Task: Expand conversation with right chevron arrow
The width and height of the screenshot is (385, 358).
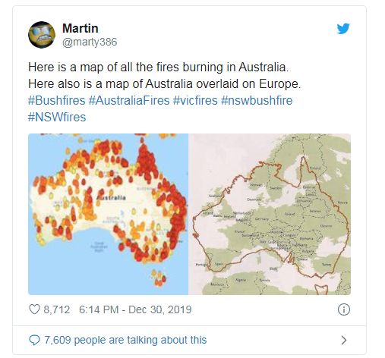Action: (x=343, y=340)
